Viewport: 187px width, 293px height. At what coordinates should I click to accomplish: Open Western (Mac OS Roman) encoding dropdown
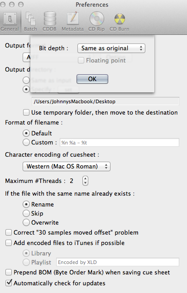coord(67,166)
